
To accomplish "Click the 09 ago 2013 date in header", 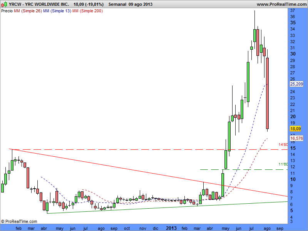I will pos(141,4).
